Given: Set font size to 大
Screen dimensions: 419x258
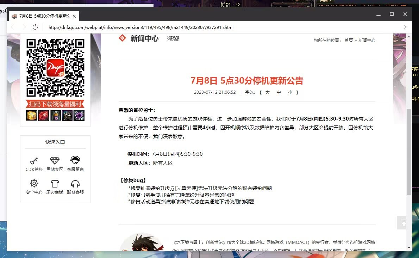Looking at the screenshot, I should pyautogui.click(x=268, y=92).
